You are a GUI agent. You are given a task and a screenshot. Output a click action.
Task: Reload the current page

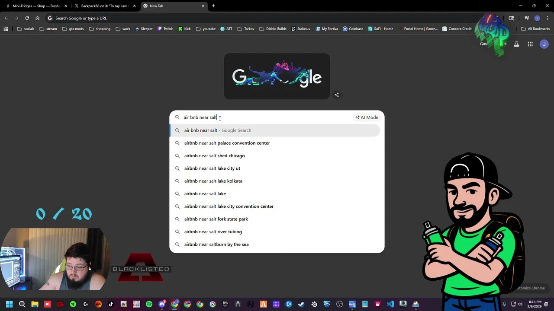27,18
